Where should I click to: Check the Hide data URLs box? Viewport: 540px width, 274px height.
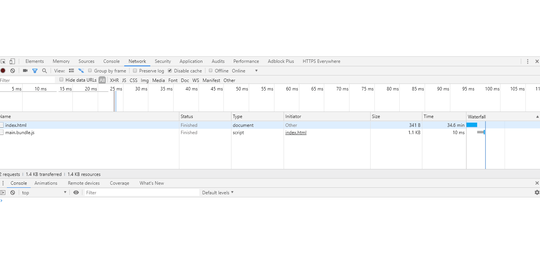pos(61,80)
